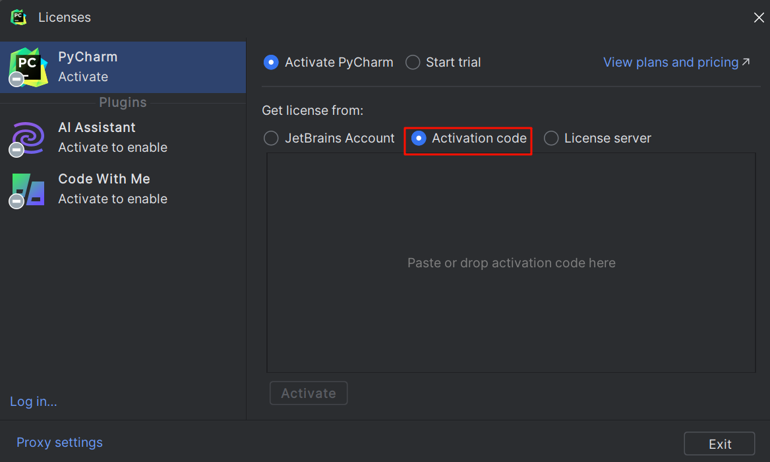Open the Log in... link

[x=34, y=401]
